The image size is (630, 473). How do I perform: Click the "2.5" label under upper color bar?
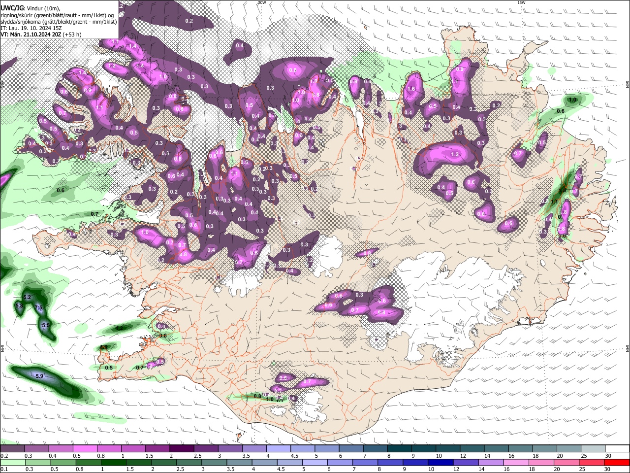click(197, 456)
